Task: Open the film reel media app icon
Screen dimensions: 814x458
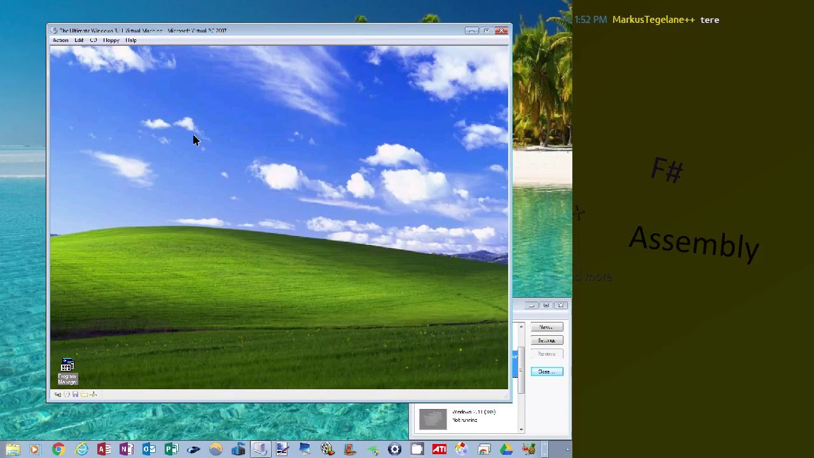Action: pos(327,450)
